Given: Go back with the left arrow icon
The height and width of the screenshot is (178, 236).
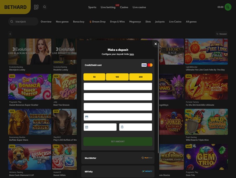Looking at the screenshot, I should [x=10, y=34].
